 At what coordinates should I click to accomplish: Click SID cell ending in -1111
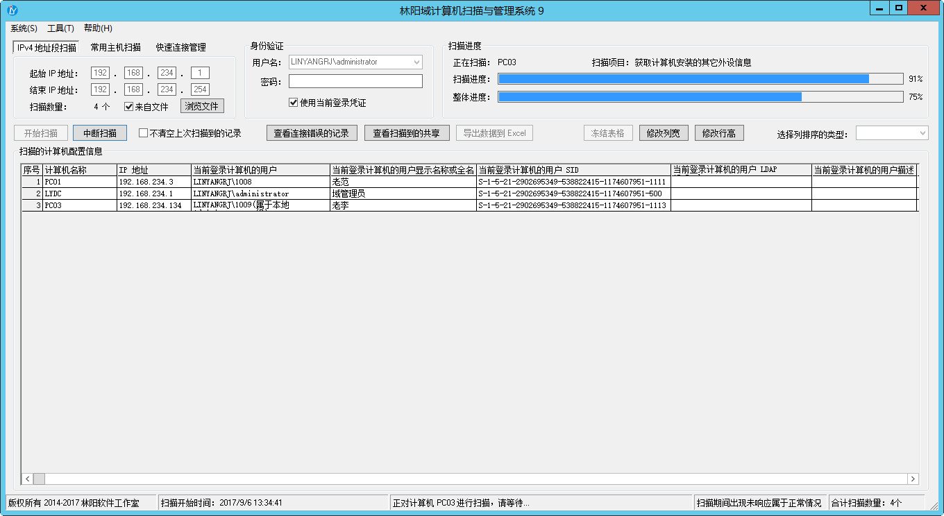tap(573, 182)
